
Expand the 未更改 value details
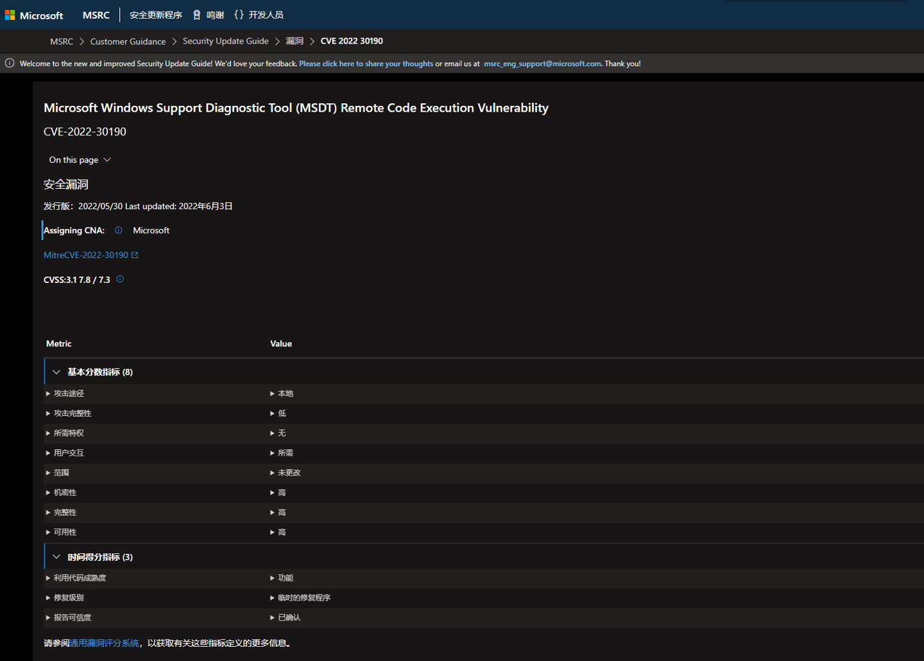[286, 473]
